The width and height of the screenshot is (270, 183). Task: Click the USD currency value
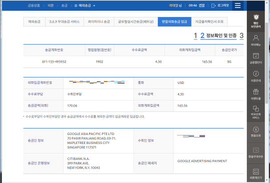click(x=180, y=83)
